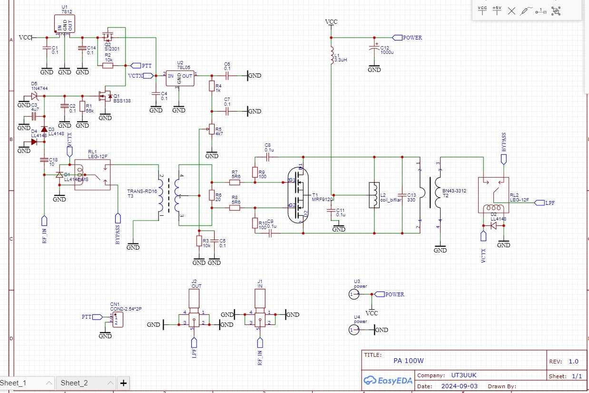Select the voltage probe tool
Screen dimensions: 589x393
[x=526, y=10]
